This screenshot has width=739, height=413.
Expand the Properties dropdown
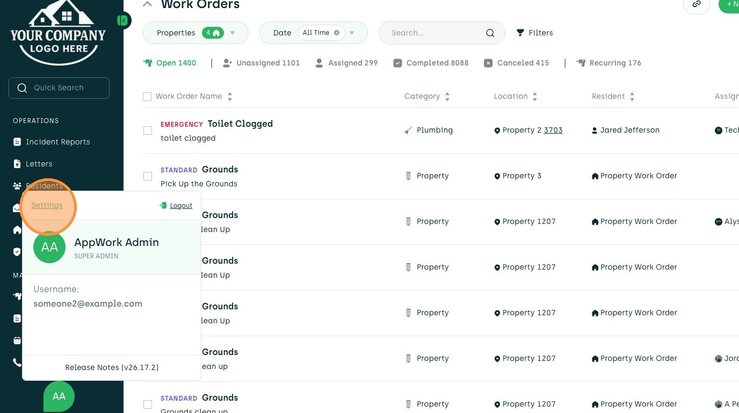tap(233, 33)
